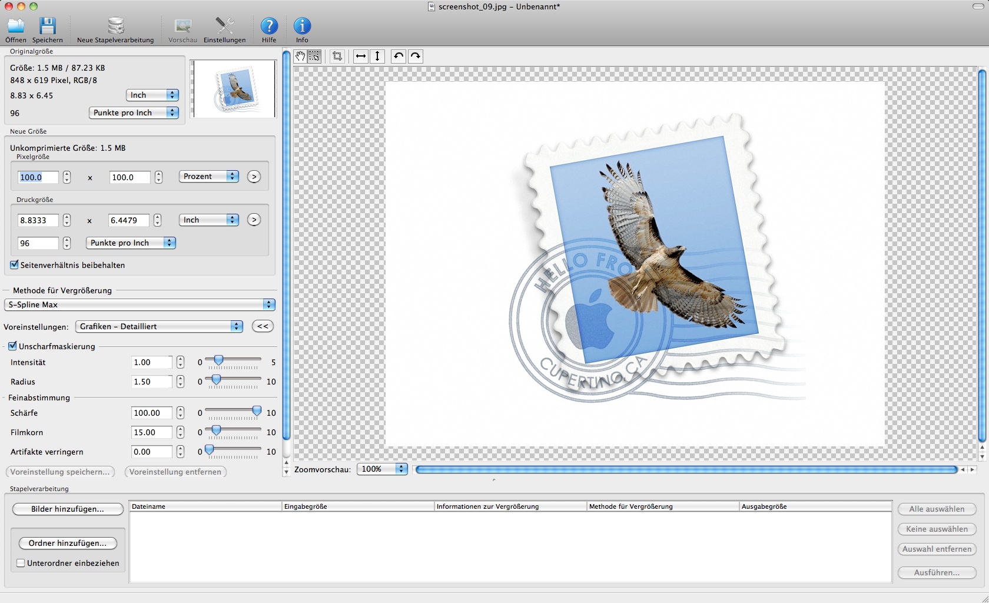This screenshot has width=989, height=603.
Task: Open Voreinstellungen Grafiken – Detailliert dropdown
Action: [x=159, y=326]
